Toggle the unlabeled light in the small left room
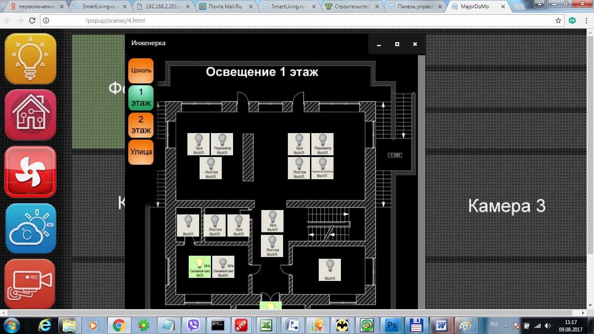Viewport: 594px width, 334px height. pos(188,226)
